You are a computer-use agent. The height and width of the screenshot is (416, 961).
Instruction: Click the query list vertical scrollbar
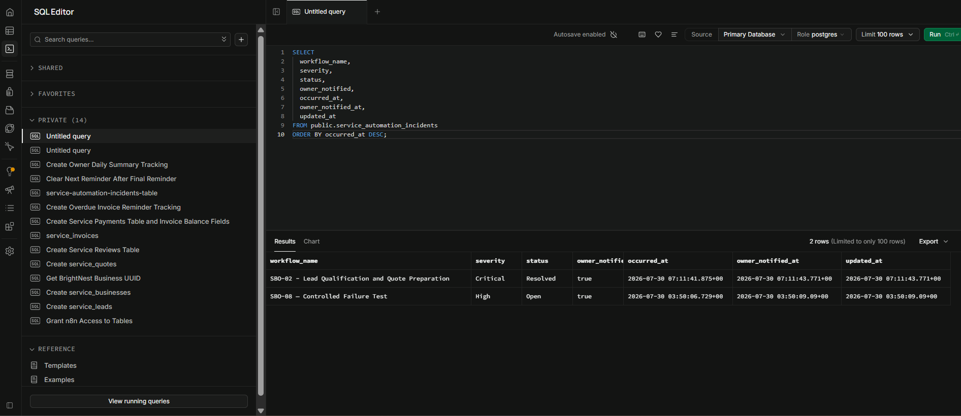click(x=261, y=215)
